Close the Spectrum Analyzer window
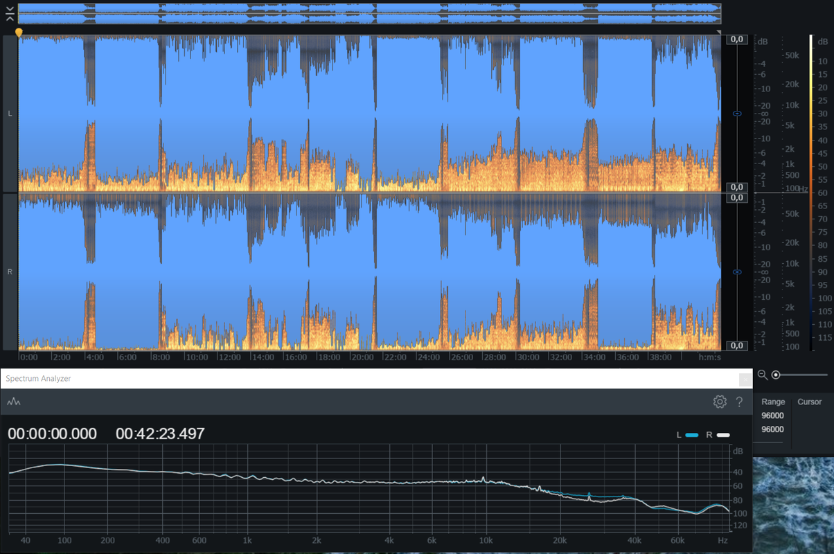 [745, 379]
